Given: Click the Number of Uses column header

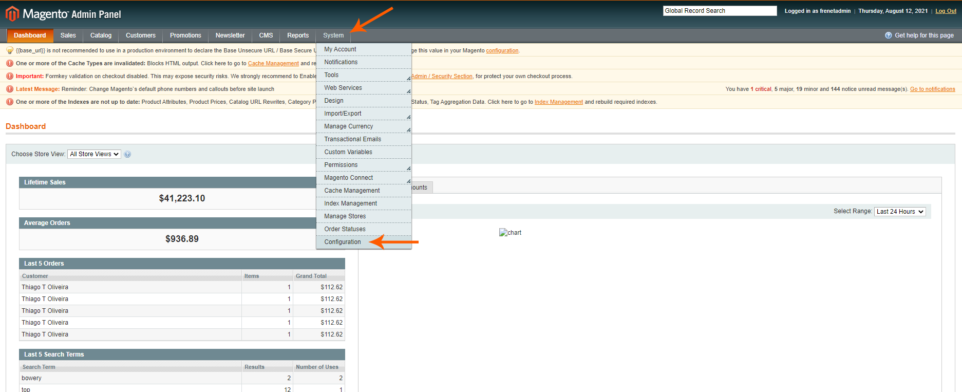Looking at the screenshot, I should tap(319, 367).
